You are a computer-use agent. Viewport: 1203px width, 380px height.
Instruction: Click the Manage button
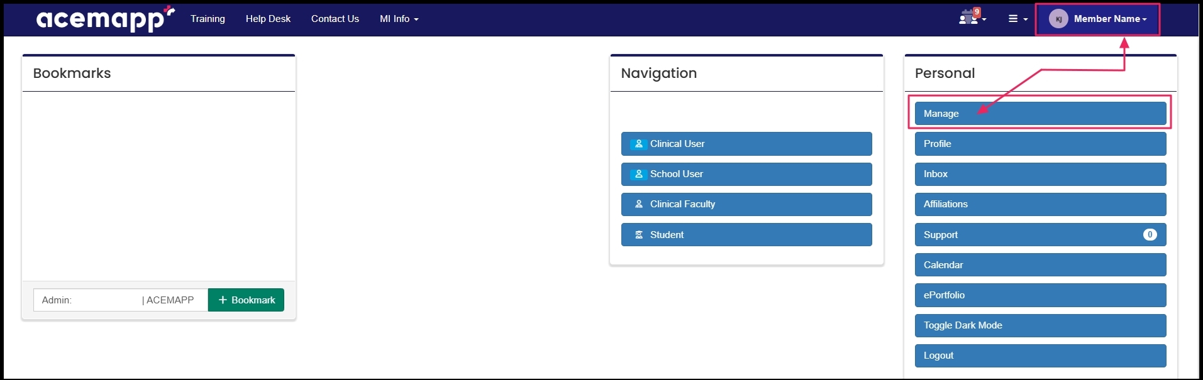pos(1040,114)
